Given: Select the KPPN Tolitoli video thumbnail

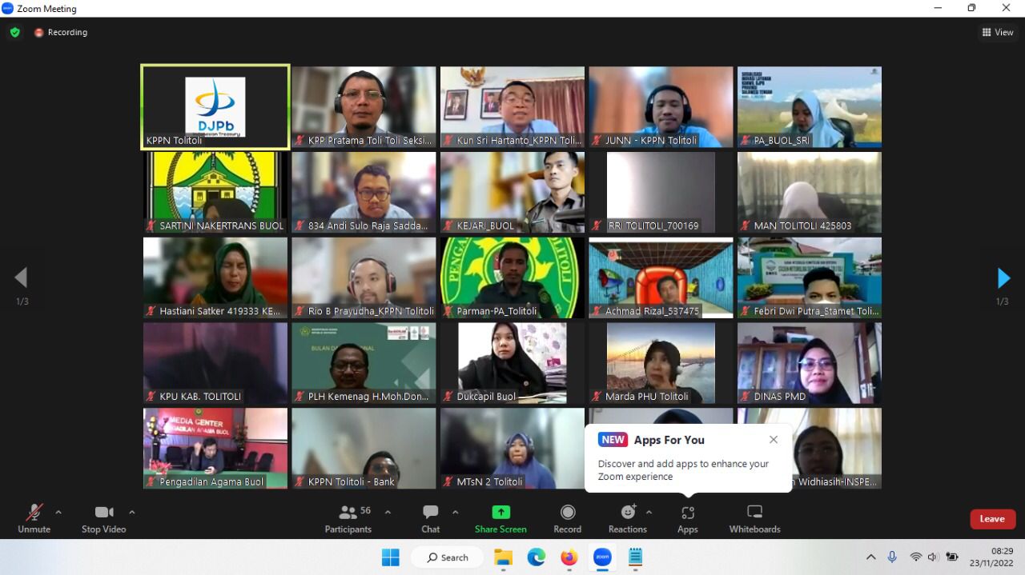Looking at the screenshot, I should coord(215,107).
